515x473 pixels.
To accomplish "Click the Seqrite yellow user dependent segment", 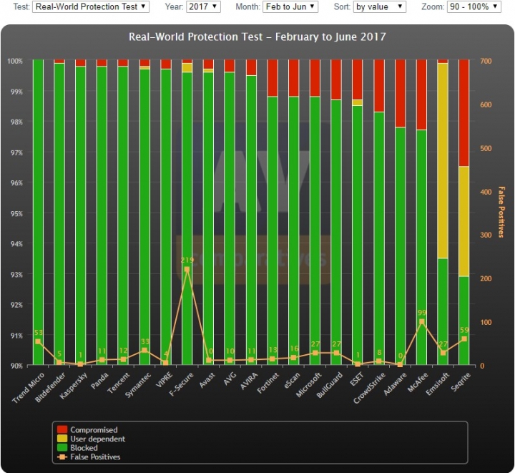I will click(463, 221).
